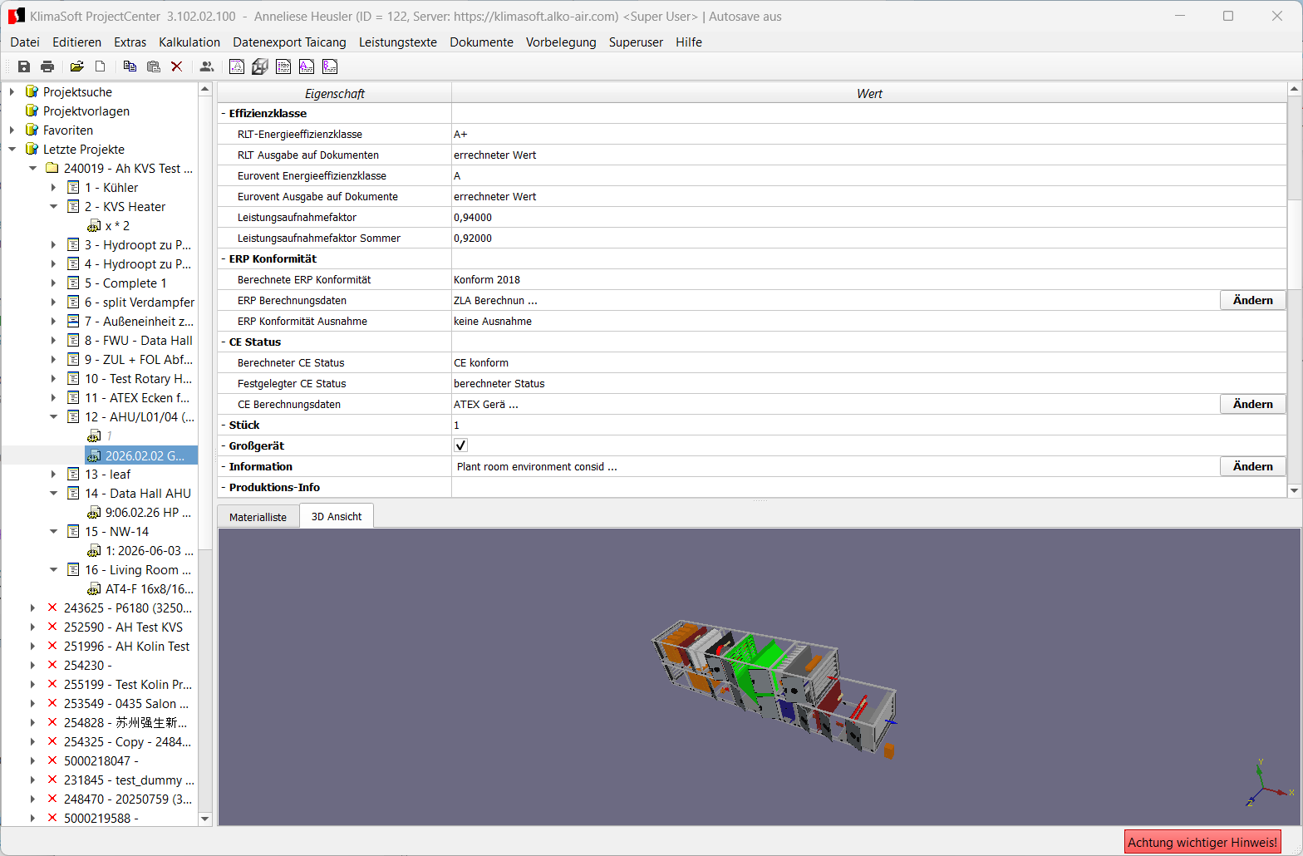Click the document icon beside 1 - Kühler

[x=73, y=187]
